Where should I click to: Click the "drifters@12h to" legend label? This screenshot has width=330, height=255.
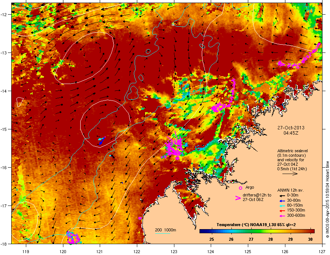pyautogui.click(x=257, y=195)
